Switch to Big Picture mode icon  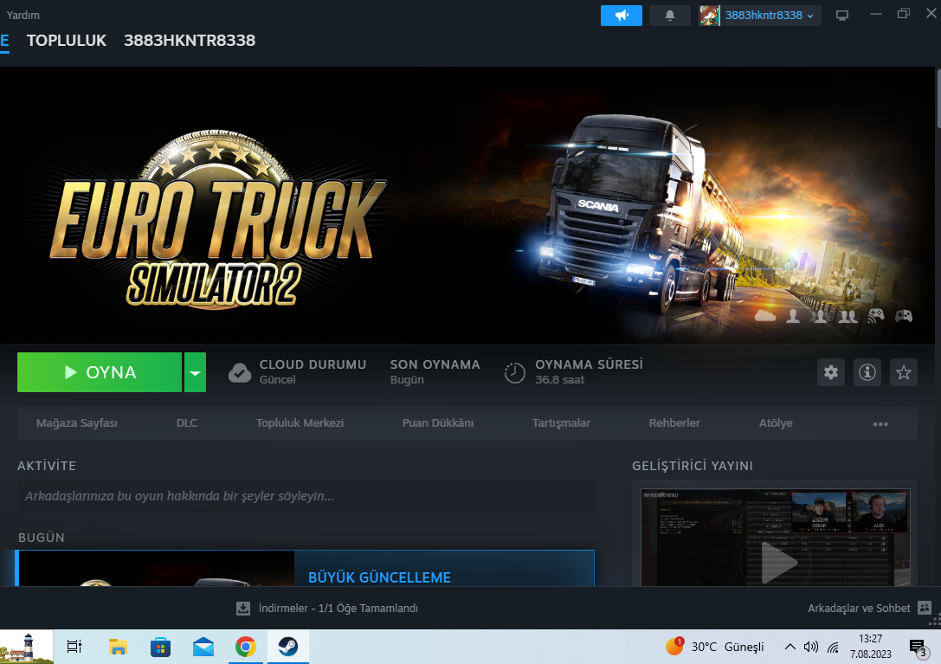(x=842, y=16)
